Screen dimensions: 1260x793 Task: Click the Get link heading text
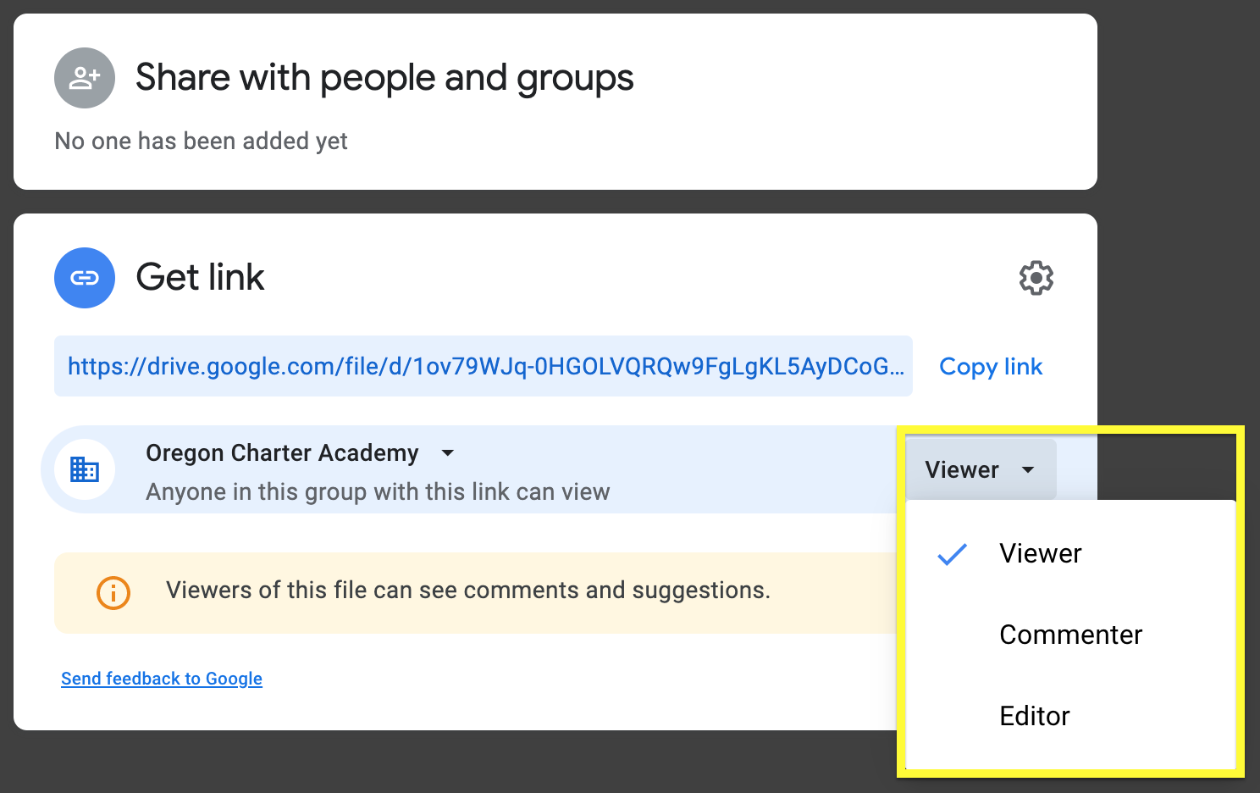point(200,277)
